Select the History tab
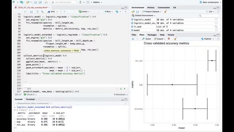 151,7
